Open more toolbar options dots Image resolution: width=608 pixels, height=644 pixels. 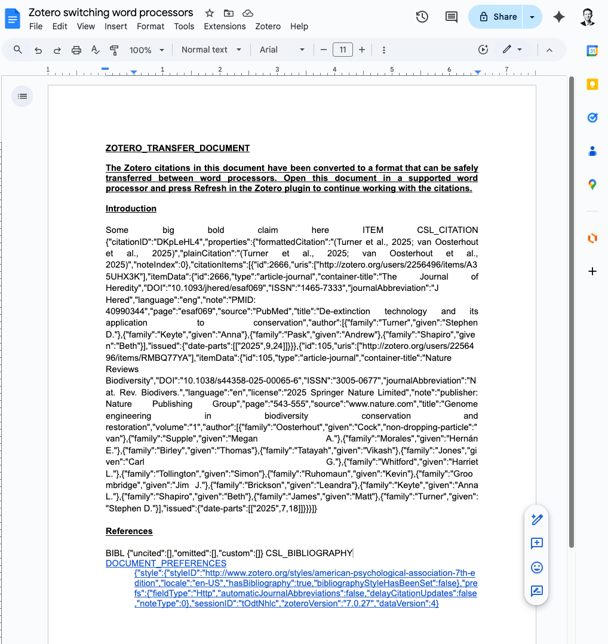pos(384,50)
